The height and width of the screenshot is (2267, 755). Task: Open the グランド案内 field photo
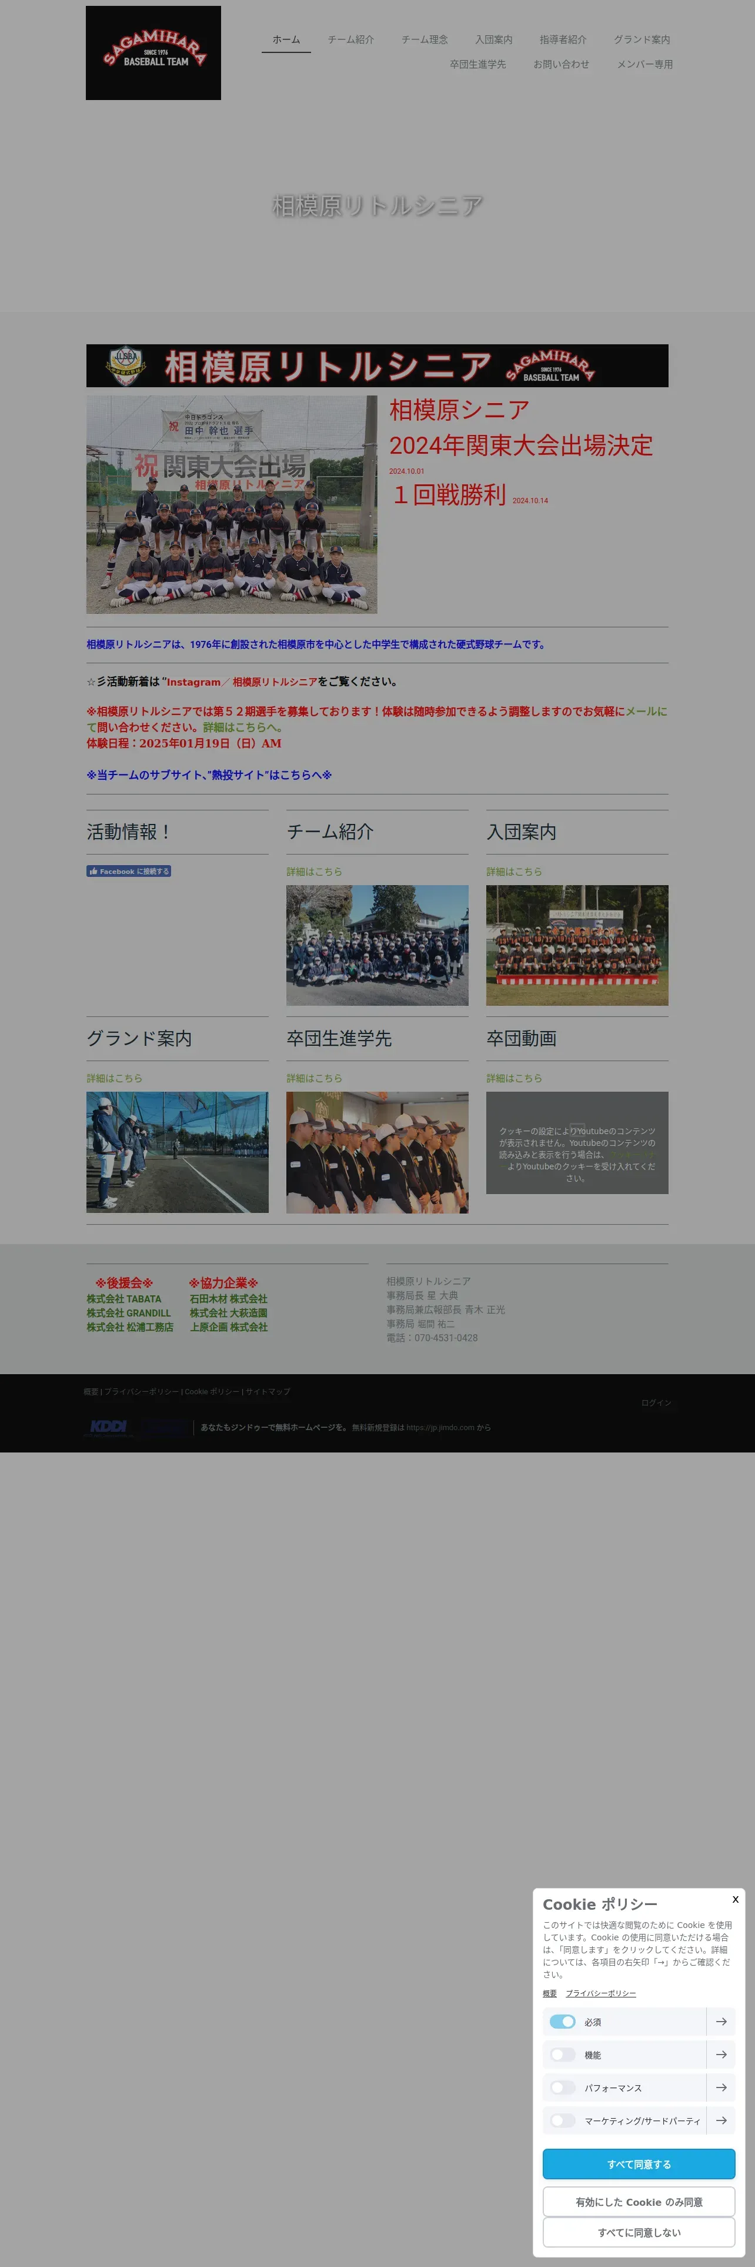[x=178, y=1152]
